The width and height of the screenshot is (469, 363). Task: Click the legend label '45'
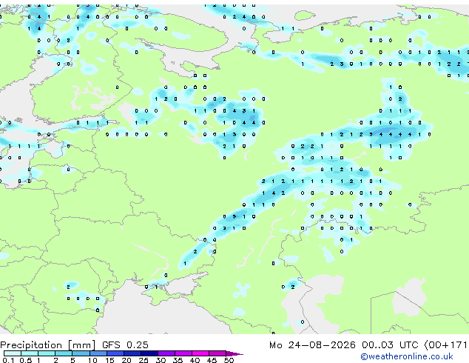tap(212, 360)
